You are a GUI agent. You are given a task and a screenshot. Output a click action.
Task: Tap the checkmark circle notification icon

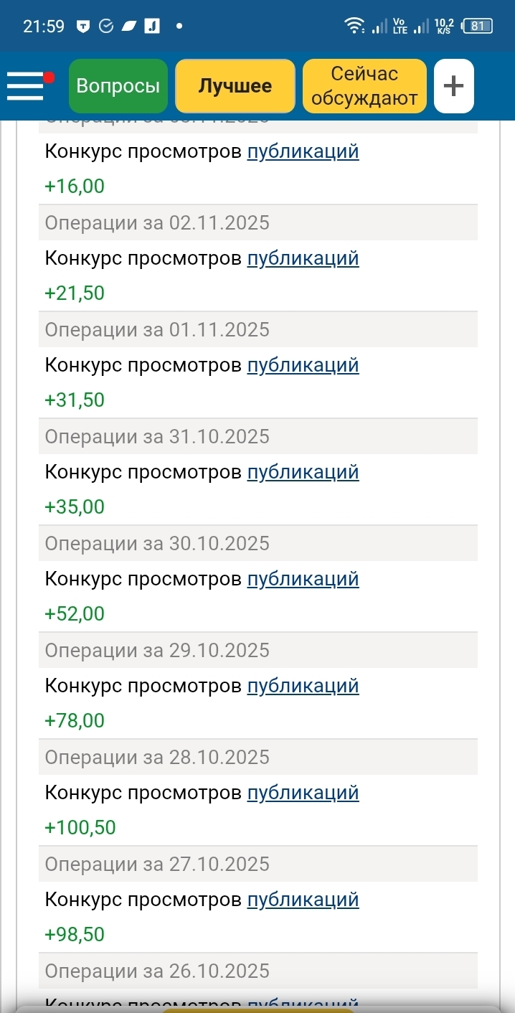coord(106,27)
